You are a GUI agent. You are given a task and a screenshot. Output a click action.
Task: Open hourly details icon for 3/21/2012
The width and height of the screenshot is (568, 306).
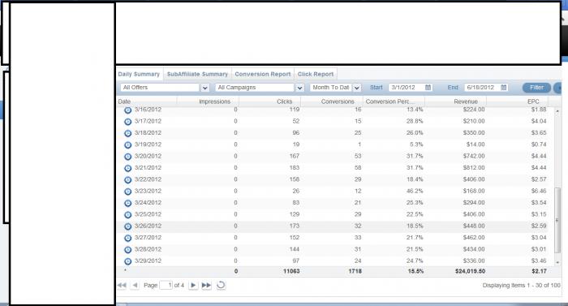(128, 168)
